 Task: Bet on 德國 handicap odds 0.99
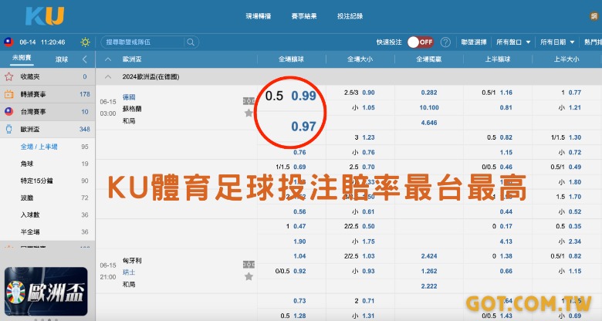(x=303, y=96)
